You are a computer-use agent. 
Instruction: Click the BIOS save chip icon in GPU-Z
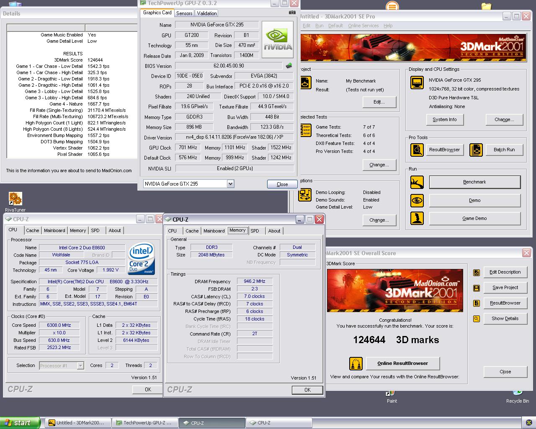point(289,66)
